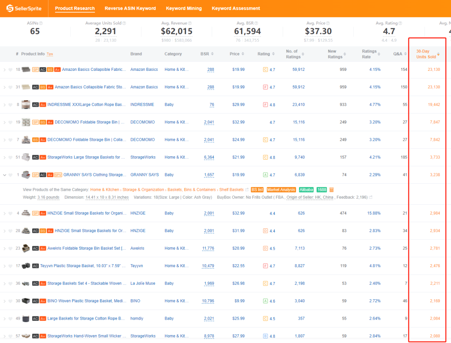Click the No. of Ratings sort arrows
Viewport: 451px width, 343px height.
pyautogui.click(x=303, y=54)
